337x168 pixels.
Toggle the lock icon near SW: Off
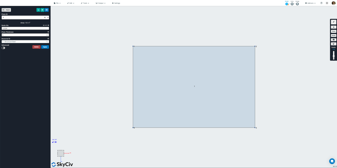53,142
